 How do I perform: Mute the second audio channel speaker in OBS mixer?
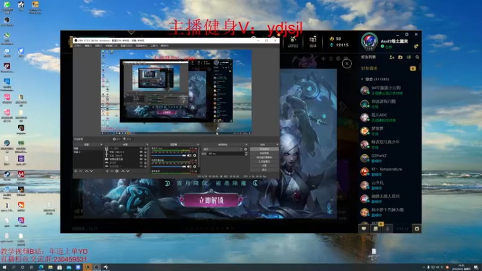pyautogui.click(x=189, y=167)
